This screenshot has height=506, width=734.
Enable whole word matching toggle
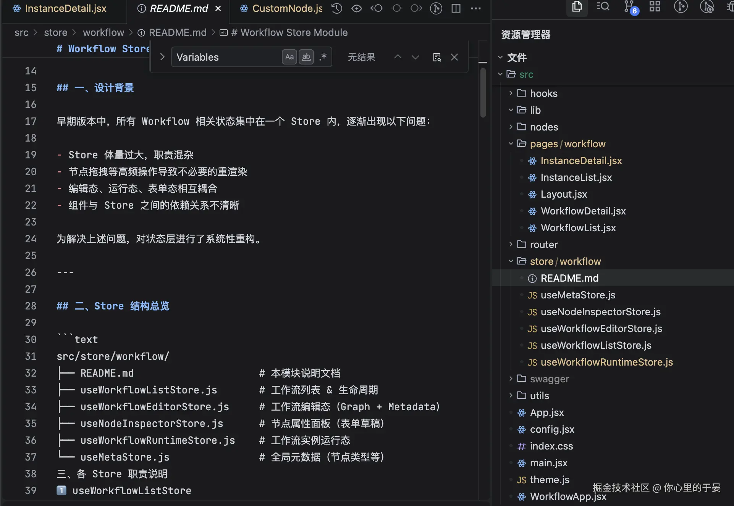[306, 57]
